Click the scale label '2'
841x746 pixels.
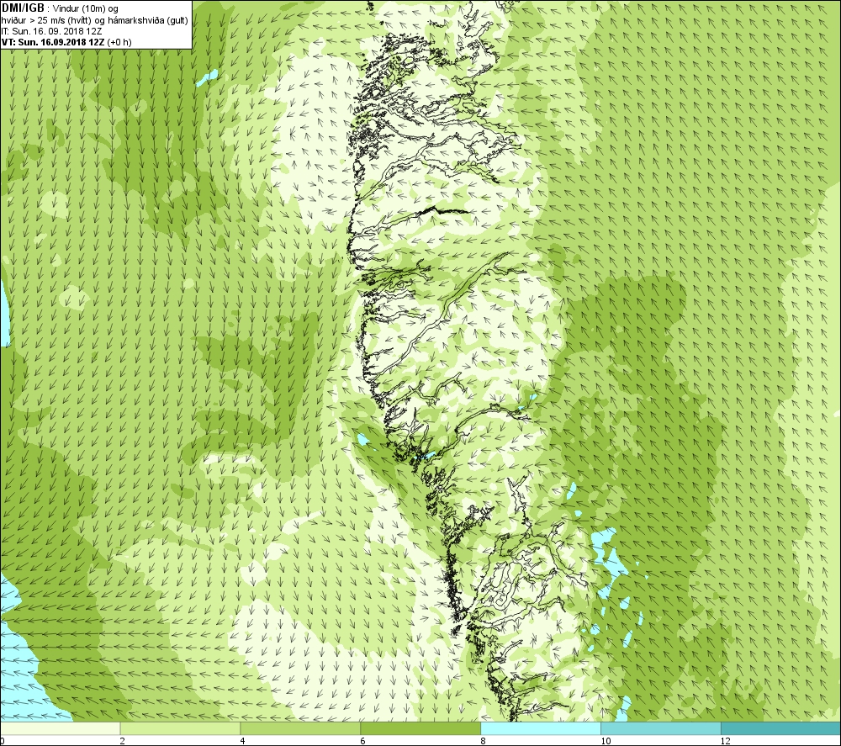[122, 741]
